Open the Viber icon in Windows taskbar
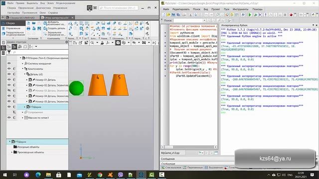This screenshot has width=319, height=179. pyautogui.click(x=121, y=175)
